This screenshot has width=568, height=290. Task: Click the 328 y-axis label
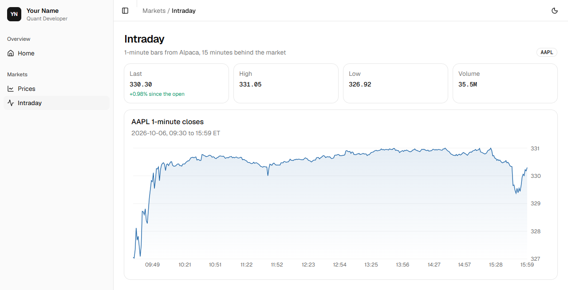click(536, 231)
